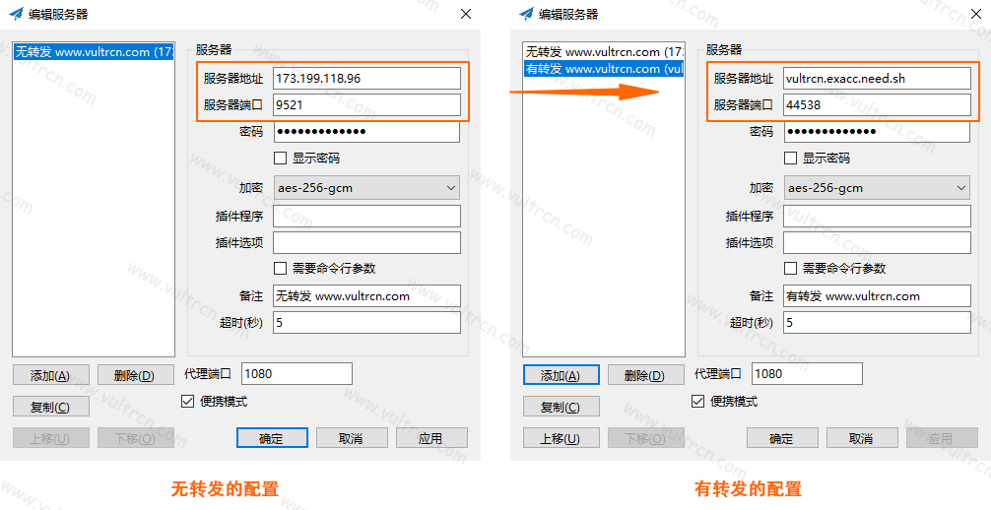Click the 有转发的配置 caption
Viewport: 991px width, 510px height.
tap(749, 488)
